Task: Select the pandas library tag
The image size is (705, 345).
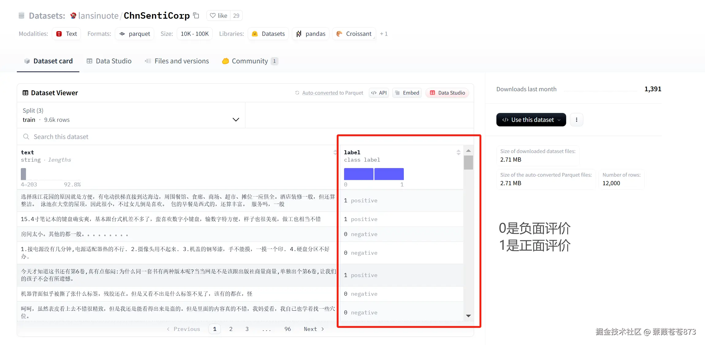Action: [x=311, y=34]
